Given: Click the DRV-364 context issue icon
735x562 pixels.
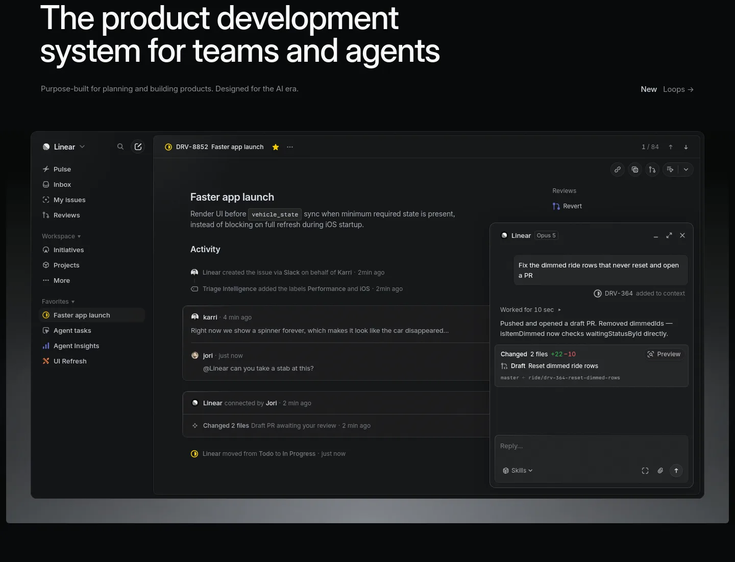Looking at the screenshot, I should tap(598, 294).
